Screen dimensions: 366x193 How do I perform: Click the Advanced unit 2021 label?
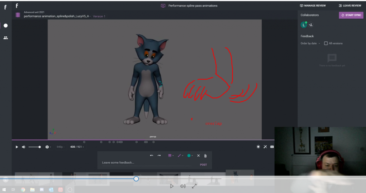pyautogui.click(x=34, y=12)
